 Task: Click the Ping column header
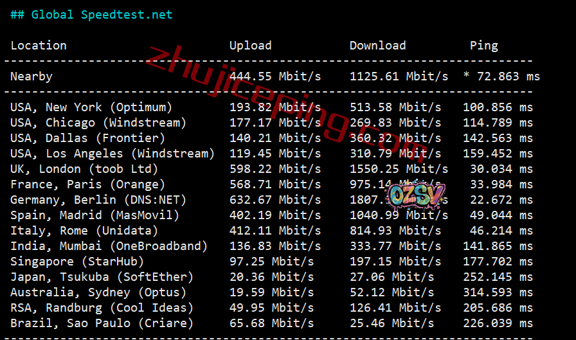[483, 46]
